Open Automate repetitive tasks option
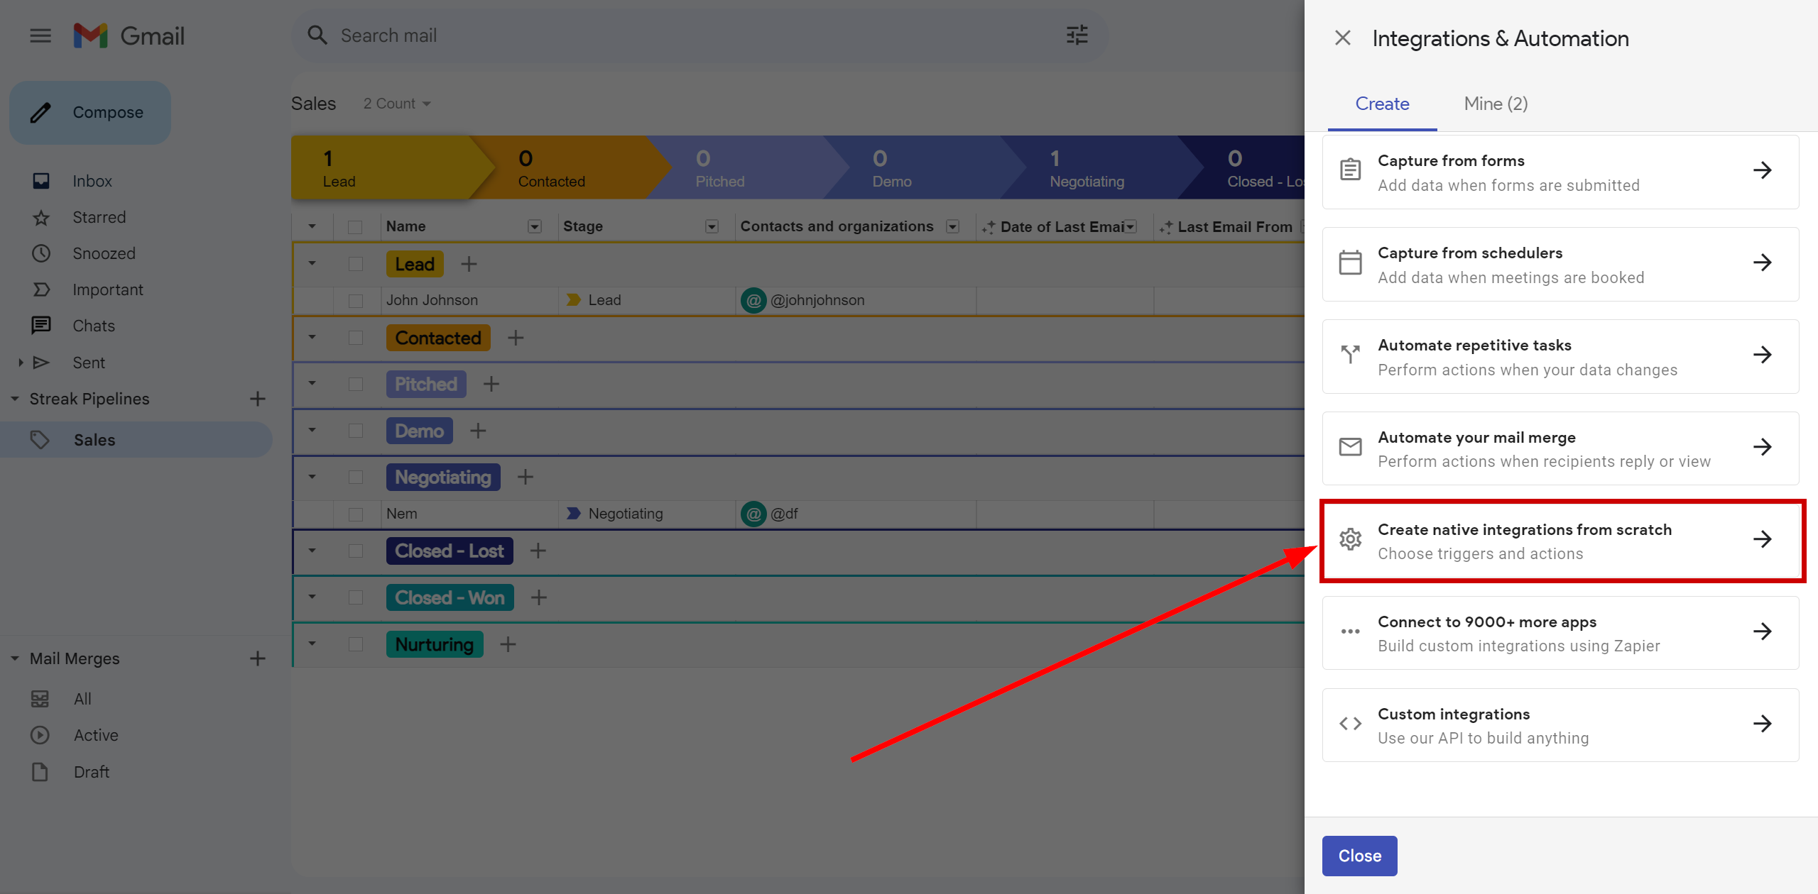 (x=1560, y=356)
